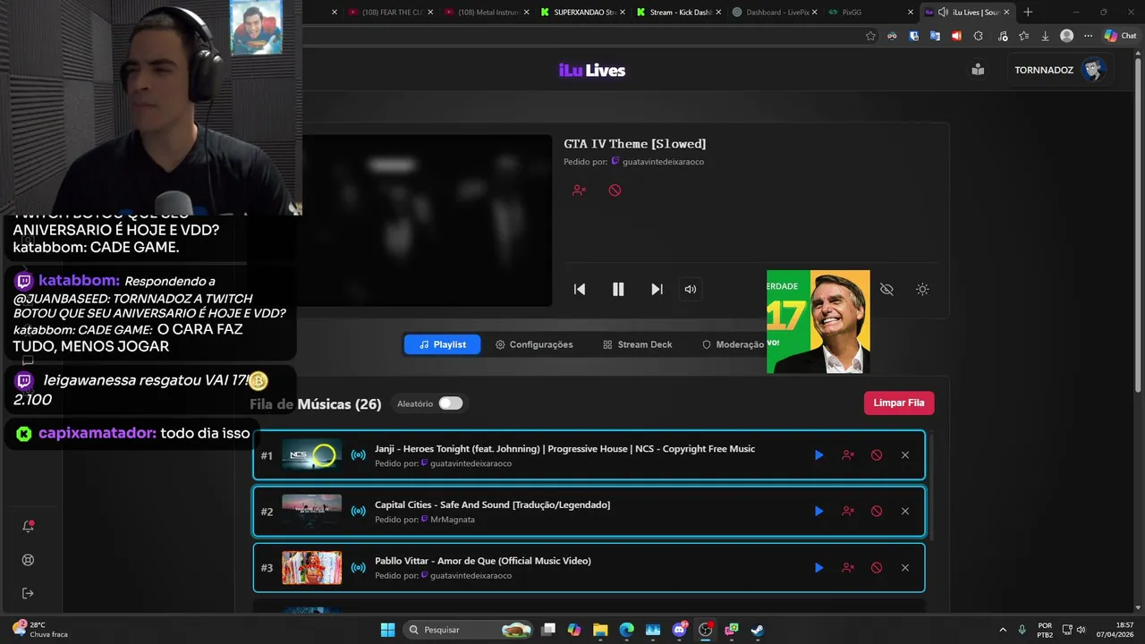Open requester MrMagnata on Capital Cities row
The height and width of the screenshot is (644, 1145).
tap(453, 520)
